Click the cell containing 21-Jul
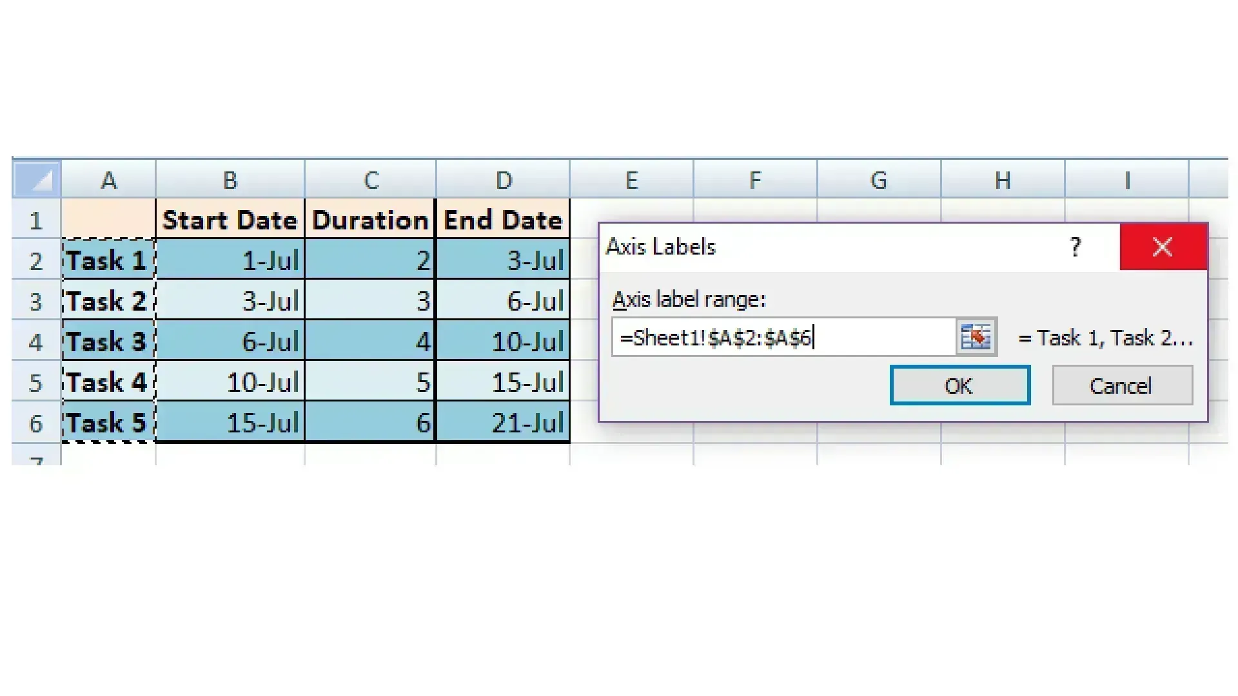This screenshot has height=696, width=1238. point(503,423)
